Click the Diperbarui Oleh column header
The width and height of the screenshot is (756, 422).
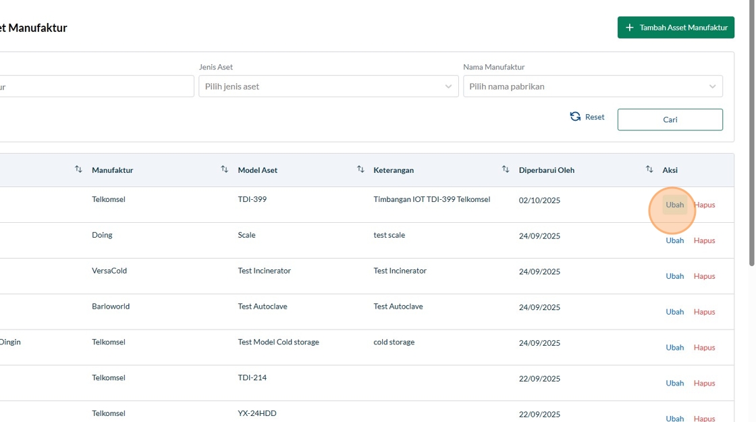pos(546,169)
